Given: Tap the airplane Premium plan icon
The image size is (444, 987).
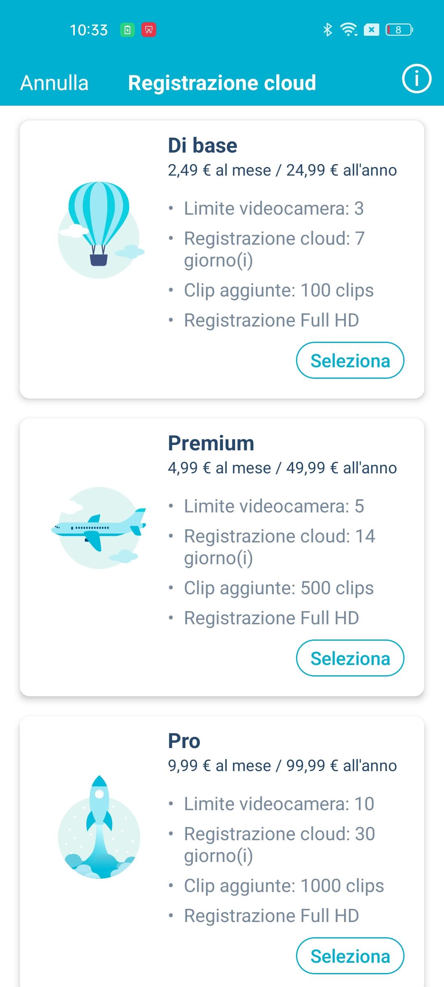Looking at the screenshot, I should 99,528.
